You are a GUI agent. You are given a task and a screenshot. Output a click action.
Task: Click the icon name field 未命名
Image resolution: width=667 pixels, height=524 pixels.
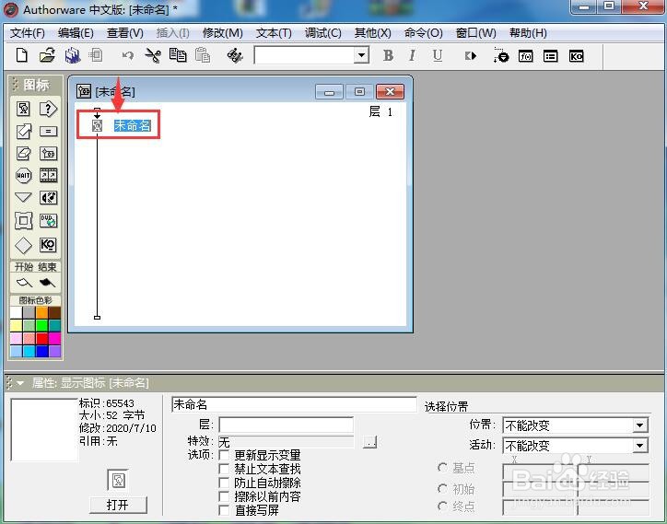click(294, 404)
